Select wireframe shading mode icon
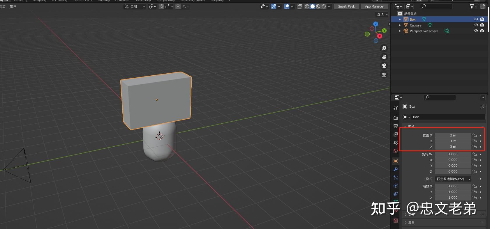 pyautogui.click(x=307, y=6)
